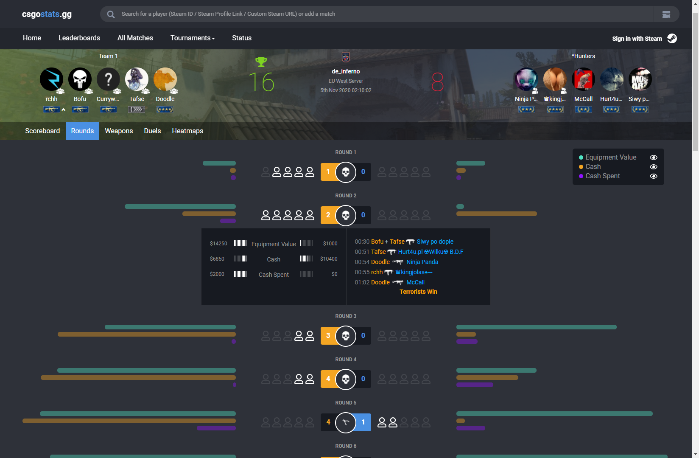Click the match type badge above de_inferno
Screen dimensions: 699x458
click(x=346, y=57)
